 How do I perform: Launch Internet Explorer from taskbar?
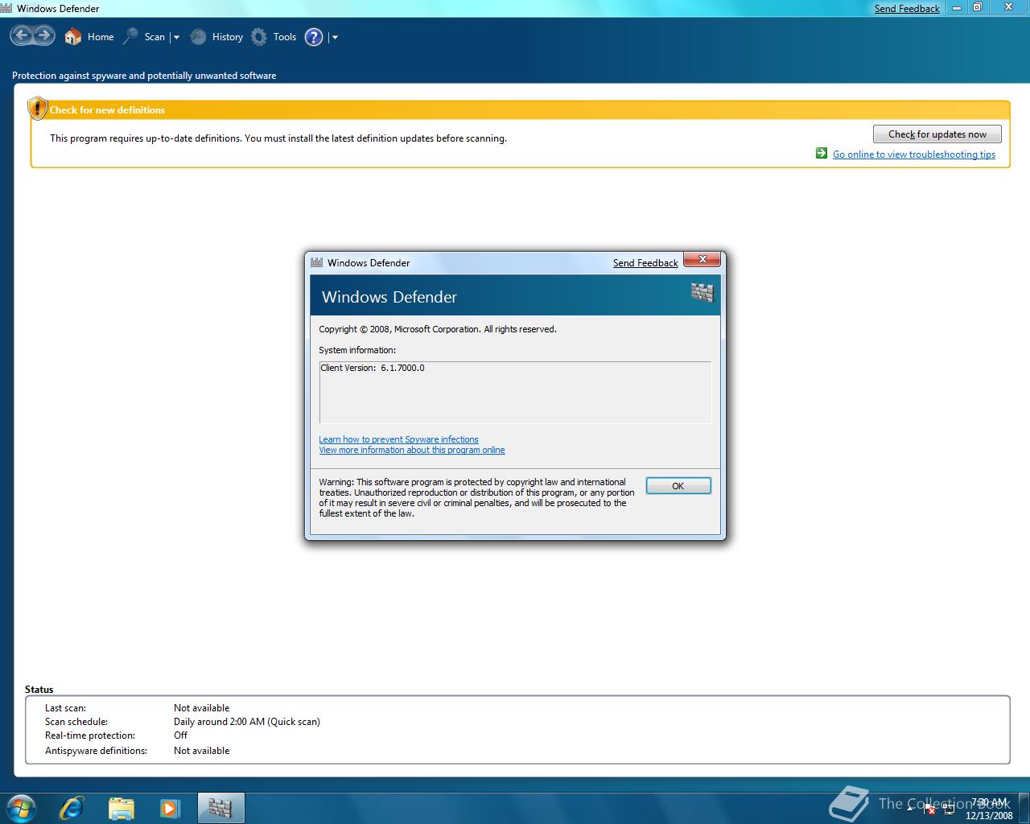(x=72, y=808)
